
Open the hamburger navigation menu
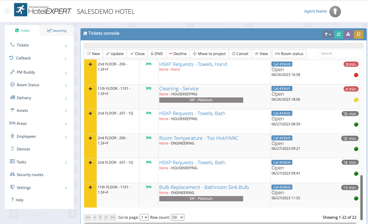(x=8, y=11)
